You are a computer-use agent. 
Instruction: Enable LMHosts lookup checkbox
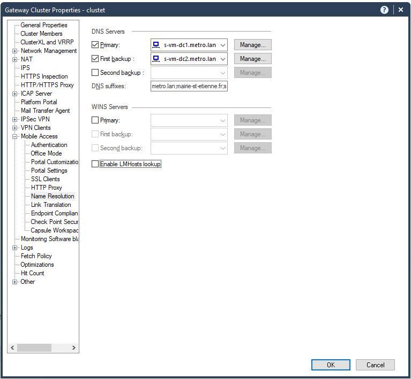(95, 164)
